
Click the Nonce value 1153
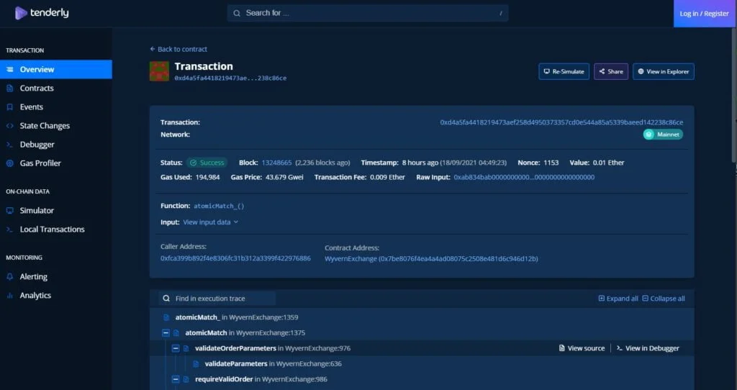pos(551,163)
